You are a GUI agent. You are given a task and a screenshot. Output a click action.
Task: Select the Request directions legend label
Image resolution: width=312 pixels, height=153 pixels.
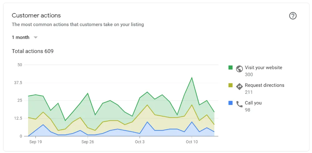pos(265,85)
